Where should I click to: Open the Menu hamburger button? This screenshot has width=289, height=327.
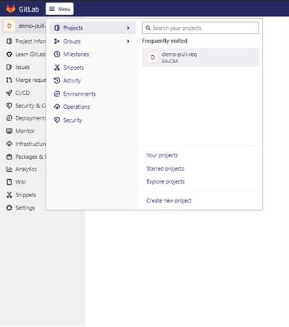tap(59, 9)
